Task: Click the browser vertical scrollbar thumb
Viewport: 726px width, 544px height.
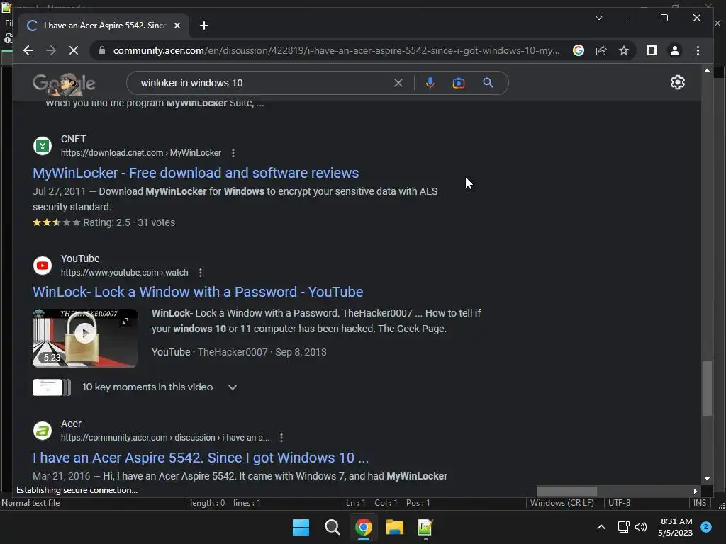Action: [707, 389]
